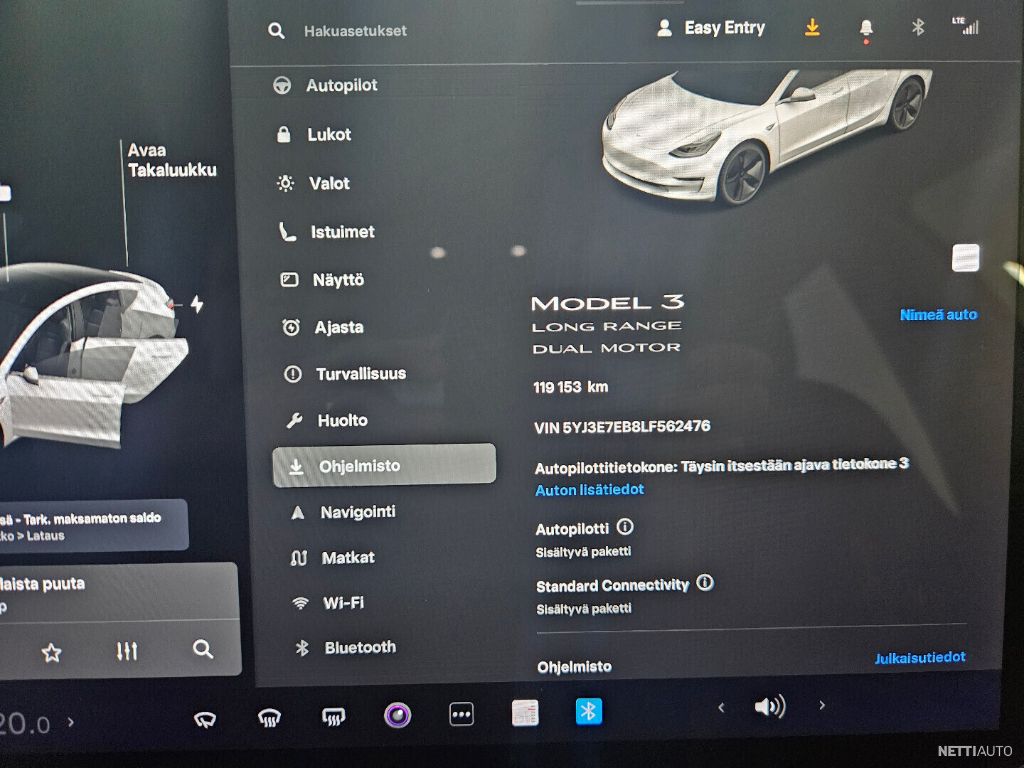Viewport: 1024px width, 768px height.
Task: Toggle the front defrost icon
Action: coord(269,718)
